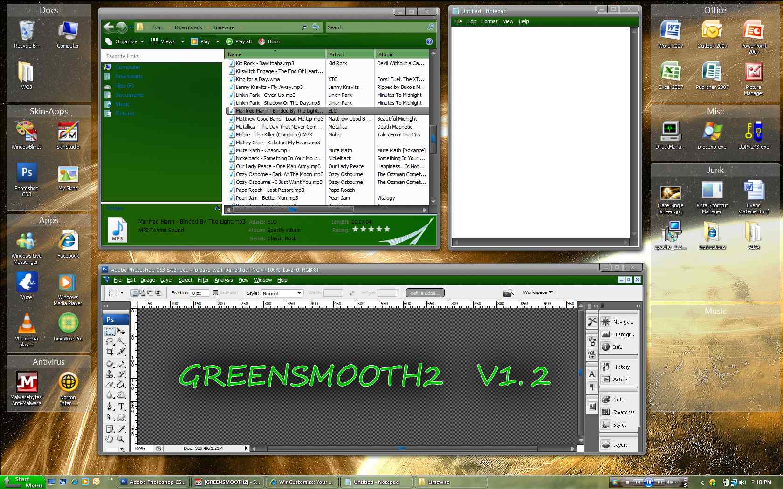783x489 pixels.
Task: Click the Feather input field
Action: pyautogui.click(x=199, y=293)
